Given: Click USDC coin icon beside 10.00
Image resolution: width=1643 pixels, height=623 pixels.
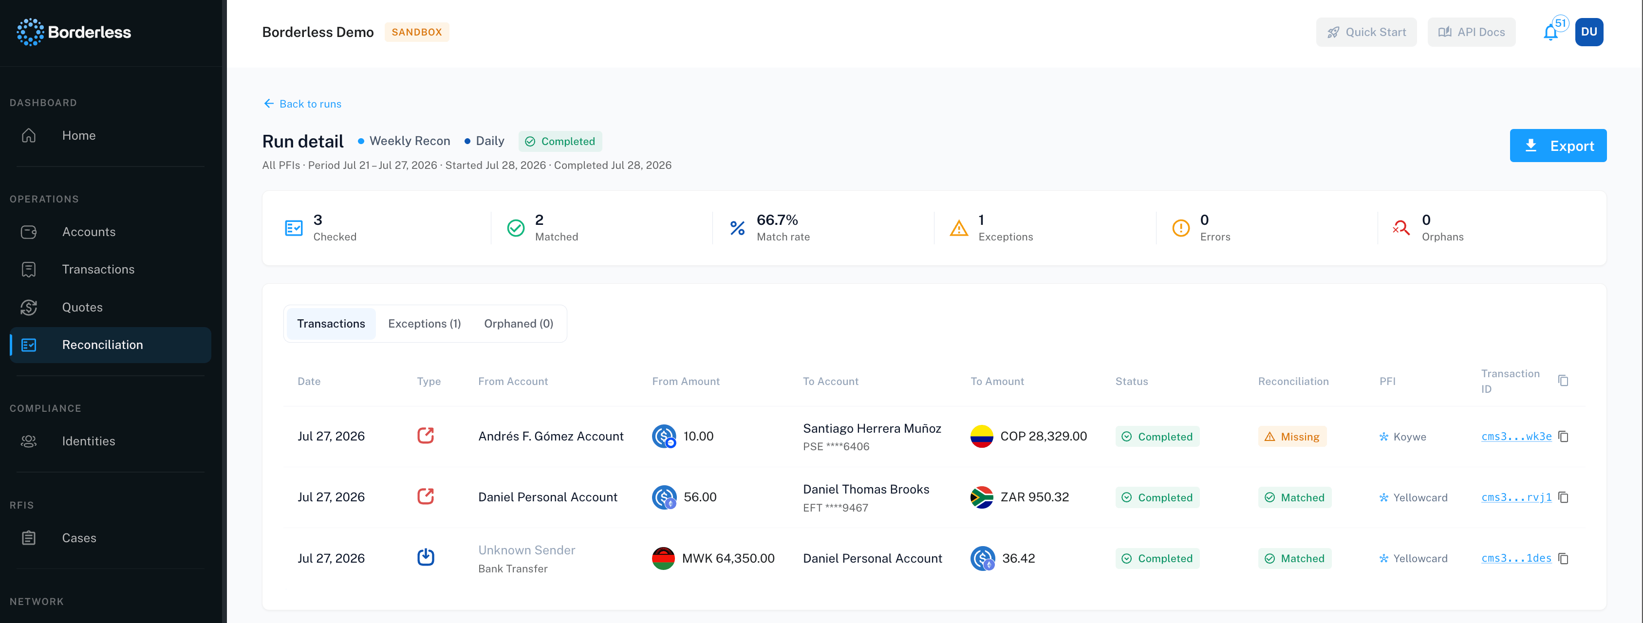Looking at the screenshot, I should 664,436.
